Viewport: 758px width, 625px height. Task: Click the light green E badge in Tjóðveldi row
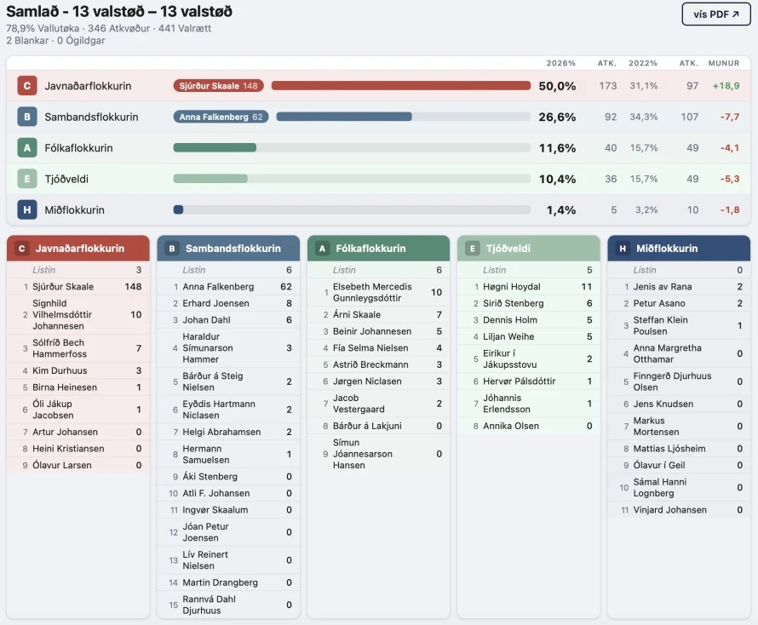[x=27, y=179]
